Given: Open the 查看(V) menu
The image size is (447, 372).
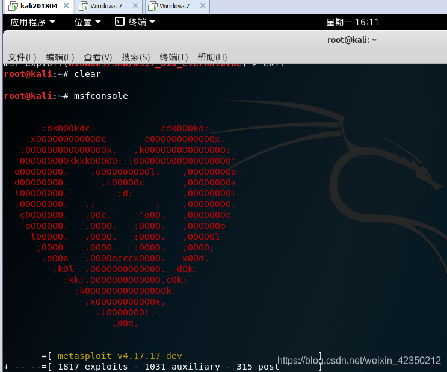Looking at the screenshot, I should 98,57.
